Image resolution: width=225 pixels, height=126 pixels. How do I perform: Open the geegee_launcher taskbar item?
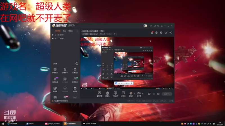tap(53, 123)
